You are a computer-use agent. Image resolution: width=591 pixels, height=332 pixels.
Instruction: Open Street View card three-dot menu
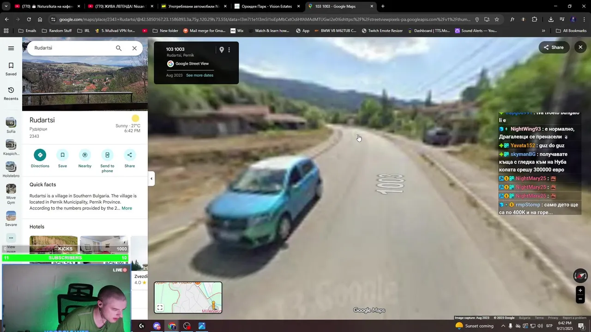[x=229, y=50]
